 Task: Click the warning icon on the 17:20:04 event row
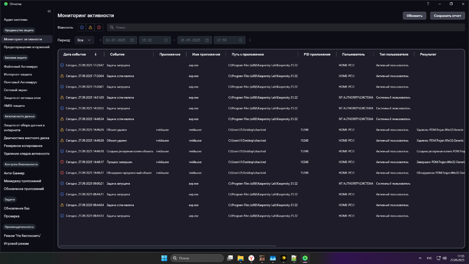pos(62,76)
